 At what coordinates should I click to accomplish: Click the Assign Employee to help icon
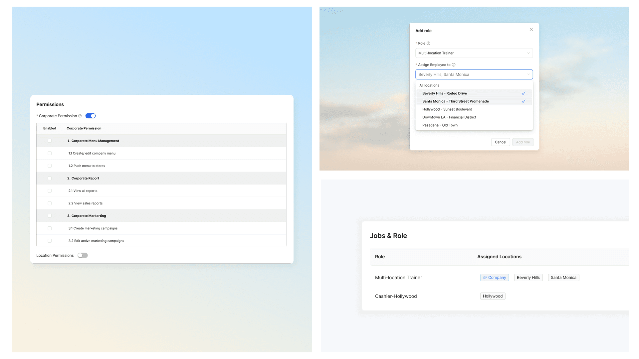click(x=454, y=65)
